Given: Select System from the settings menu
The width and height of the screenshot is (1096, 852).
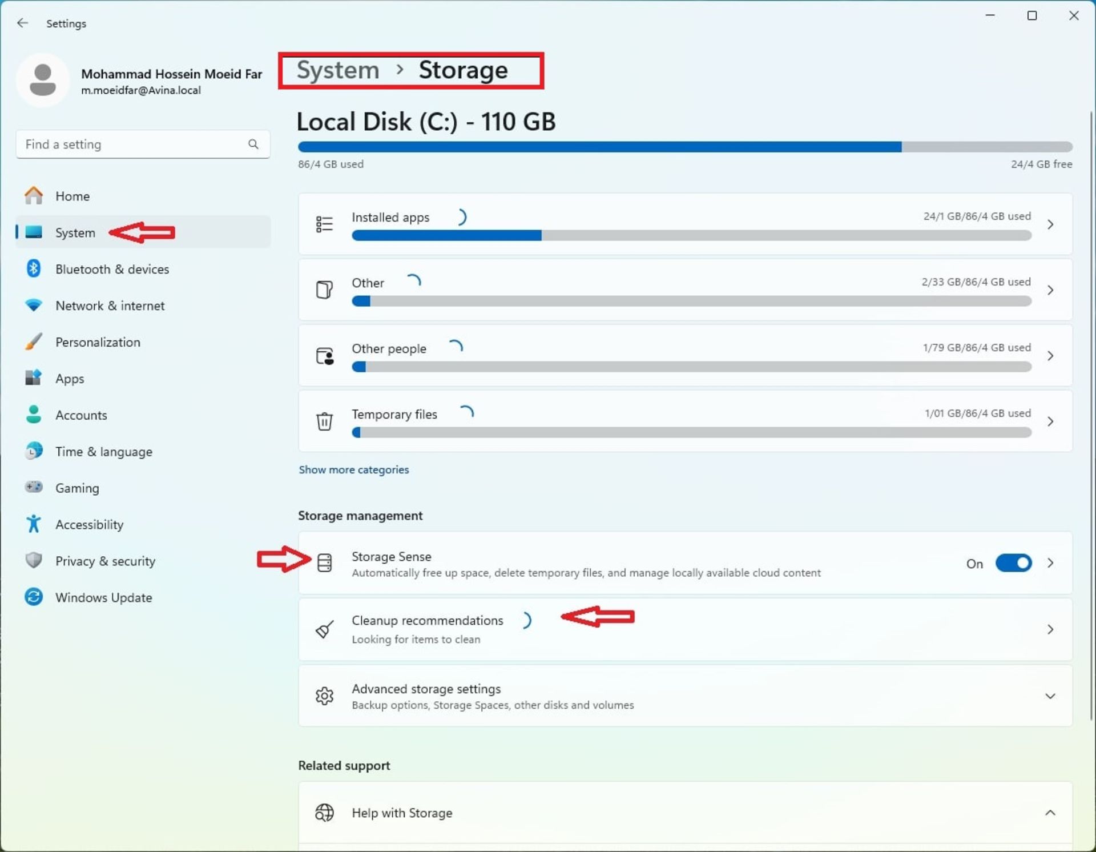Looking at the screenshot, I should point(75,232).
